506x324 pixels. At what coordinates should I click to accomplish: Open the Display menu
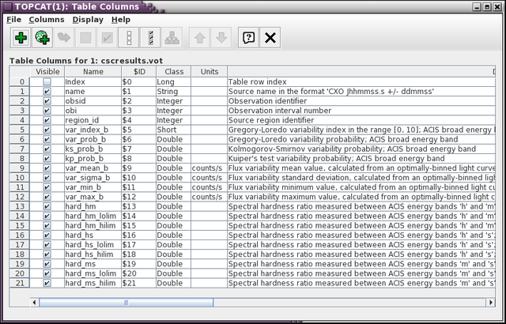coord(88,20)
